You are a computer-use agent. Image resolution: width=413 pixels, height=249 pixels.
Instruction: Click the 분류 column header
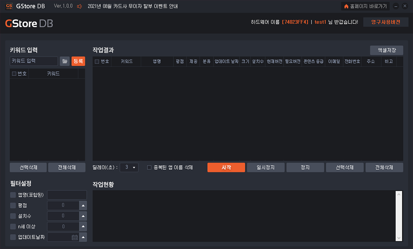(206, 62)
